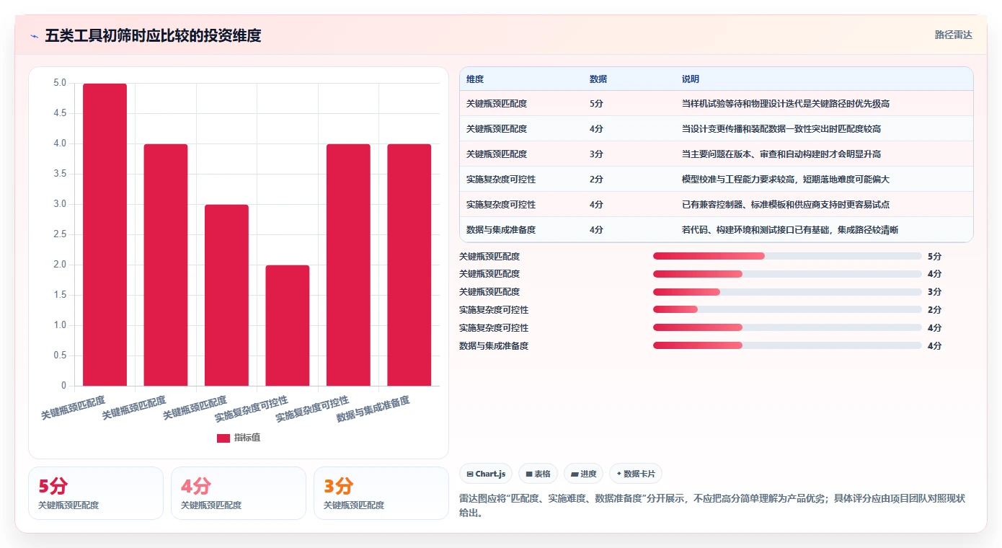This screenshot has width=1002, height=548.
Task: Click the 表格 chip
Action: click(x=538, y=474)
